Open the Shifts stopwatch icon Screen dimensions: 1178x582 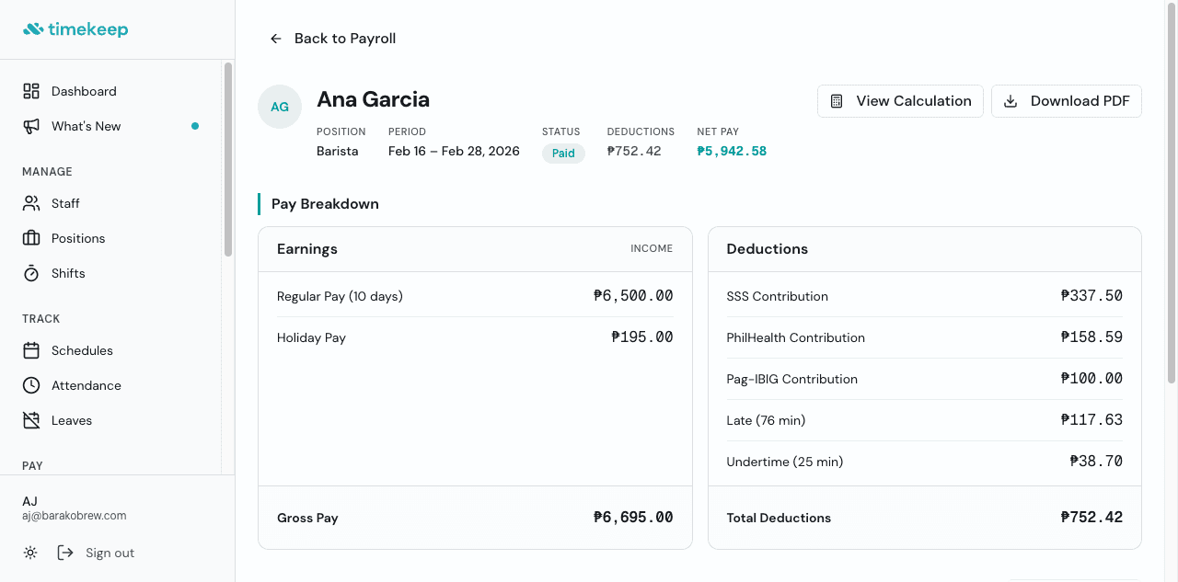click(30, 272)
